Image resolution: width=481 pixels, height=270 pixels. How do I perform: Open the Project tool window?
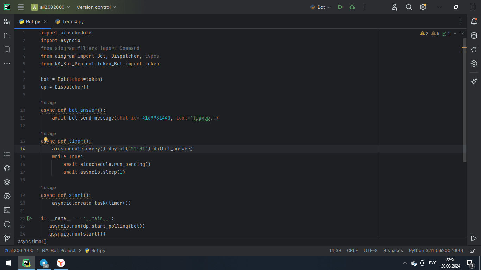[7, 36]
